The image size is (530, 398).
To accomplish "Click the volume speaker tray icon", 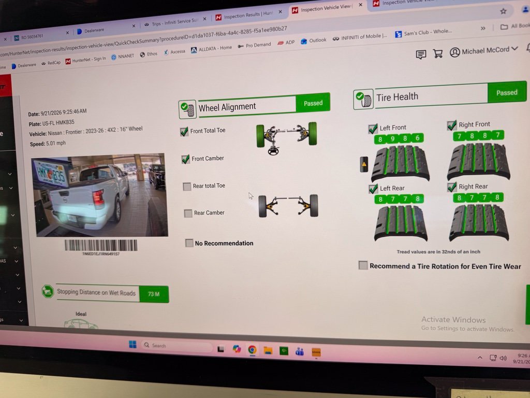I will (503, 358).
